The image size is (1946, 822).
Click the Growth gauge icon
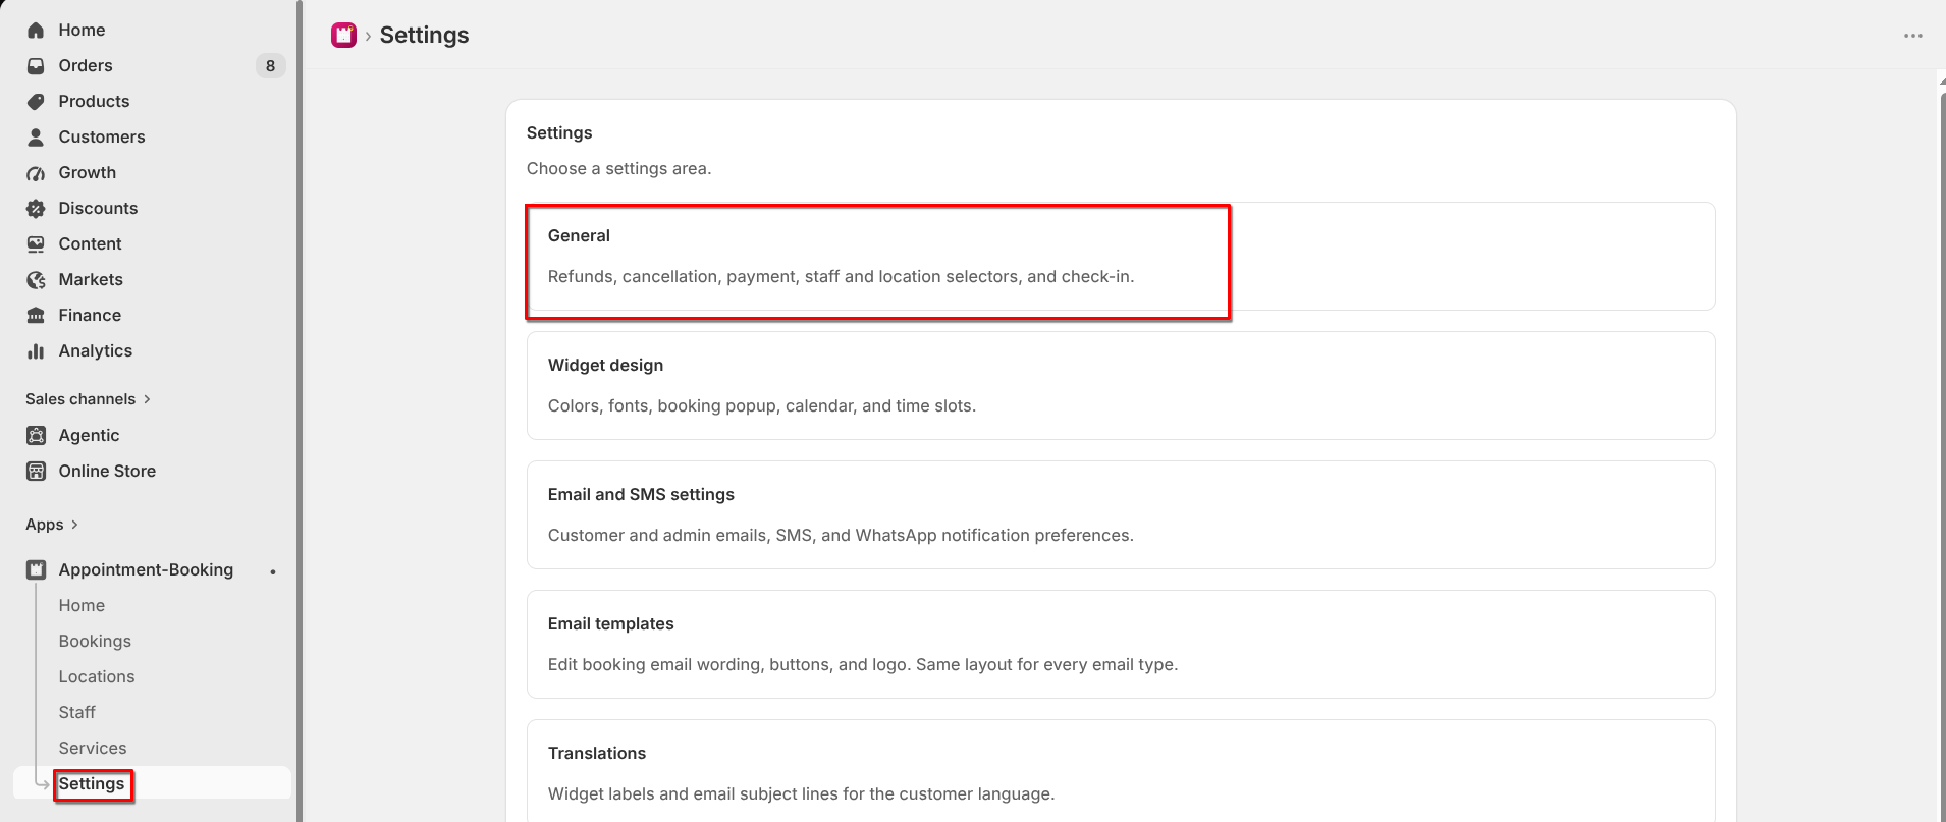36,173
